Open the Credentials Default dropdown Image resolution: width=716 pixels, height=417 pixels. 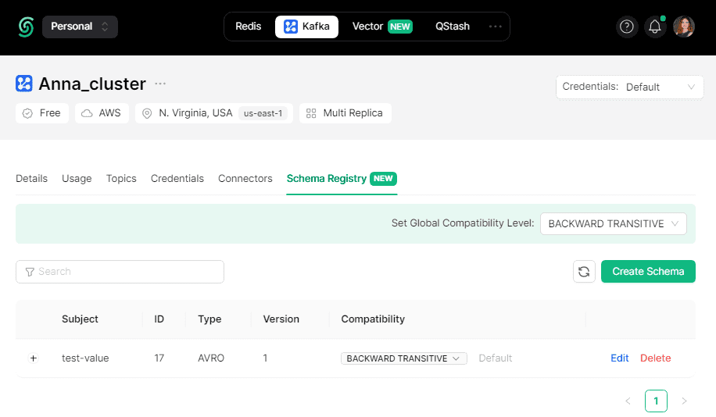(x=630, y=87)
